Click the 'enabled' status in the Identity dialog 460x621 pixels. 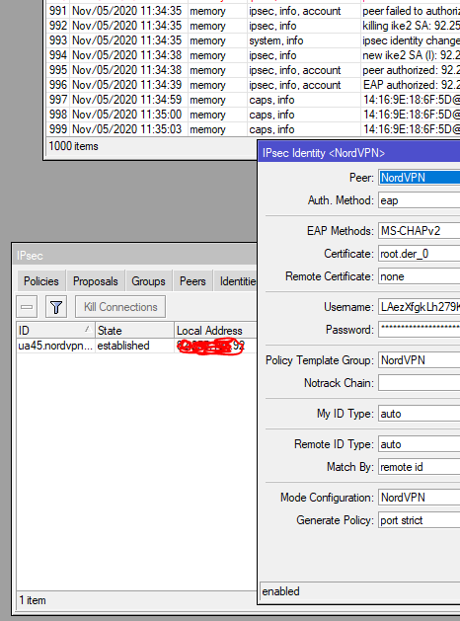[280, 591]
